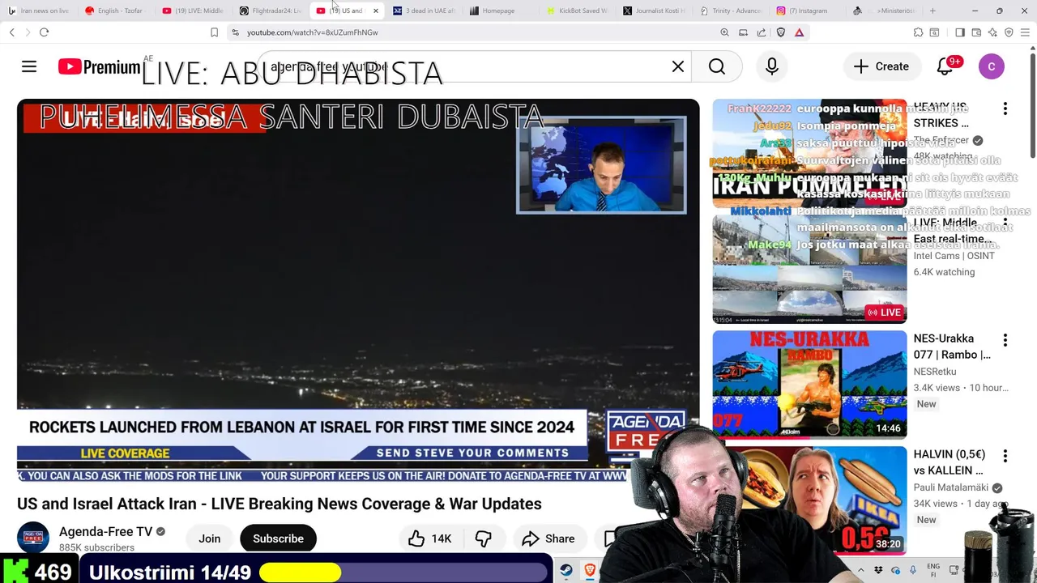
Task: Switch to the Trinity - Advance tab
Action: [732, 11]
